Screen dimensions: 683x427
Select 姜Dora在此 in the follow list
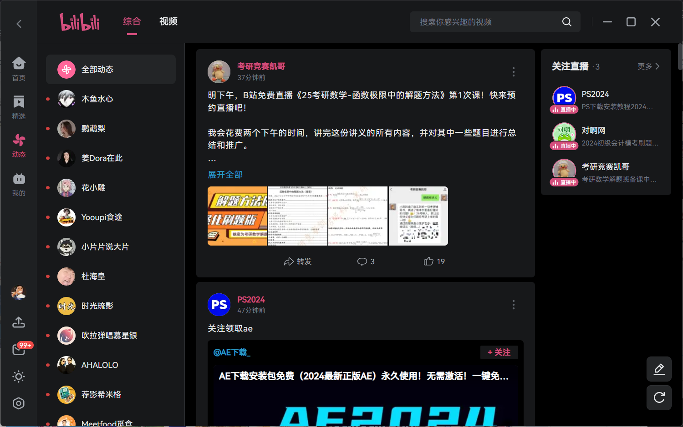pos(111,158)
